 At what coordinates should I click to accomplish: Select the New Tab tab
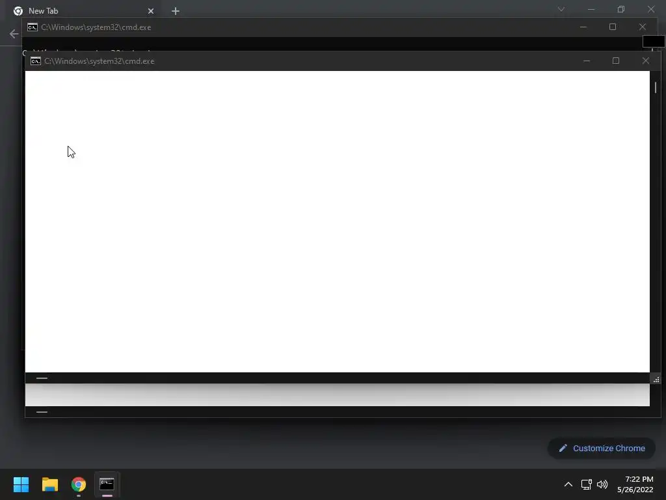tap(83, 11)
